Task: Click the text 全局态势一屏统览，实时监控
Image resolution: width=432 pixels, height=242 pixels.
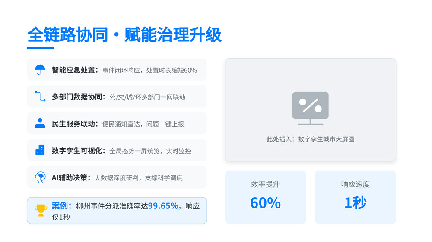Action: [x=150, y=150]
